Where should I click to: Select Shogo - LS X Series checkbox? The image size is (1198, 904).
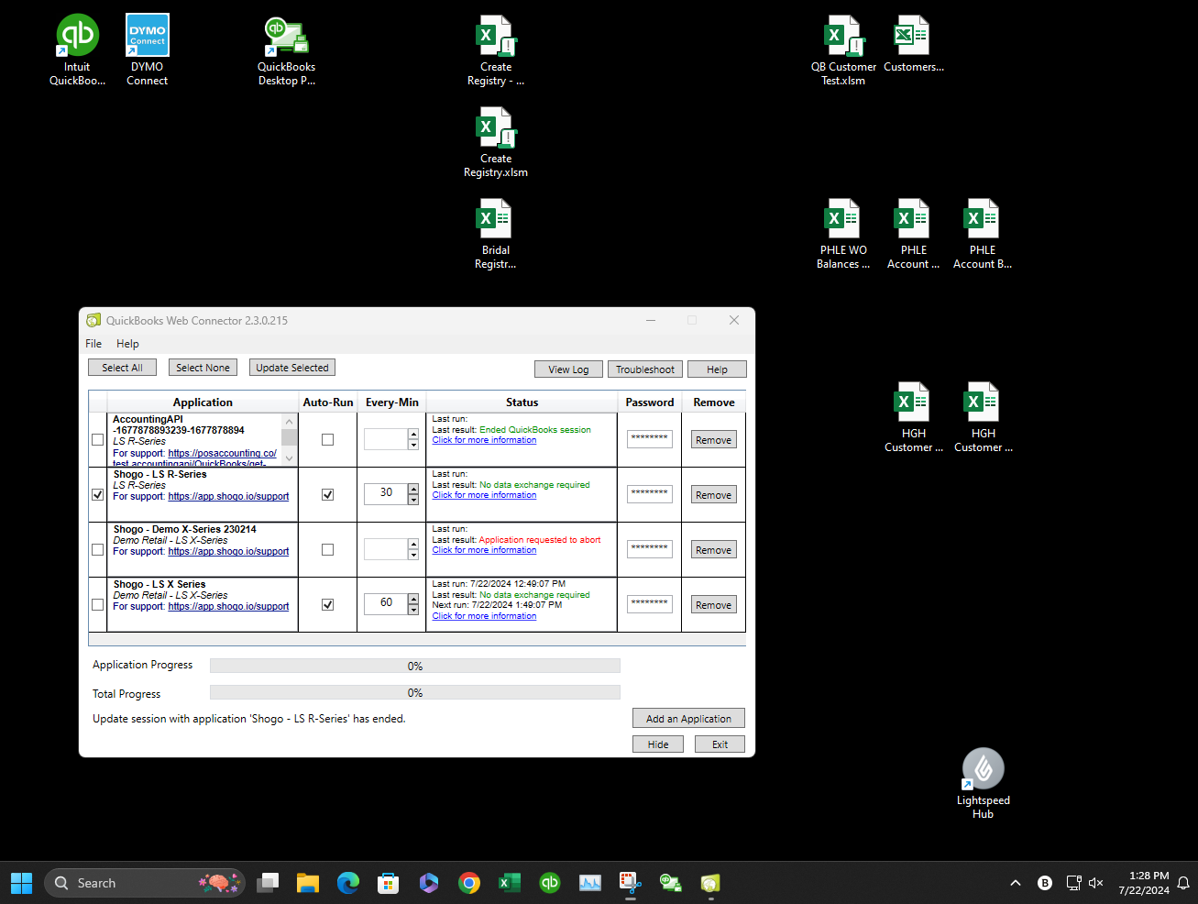98,605
